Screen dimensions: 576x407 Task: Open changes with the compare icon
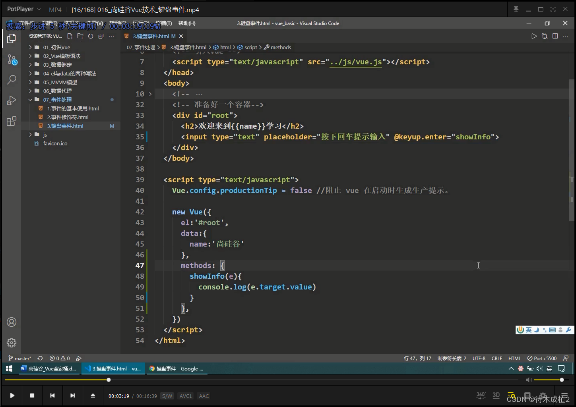click(545, 36)
